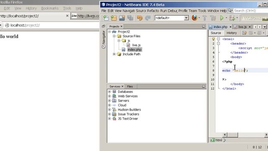Click the New Project toolbar icon
The width and height of the screenshot is (268, 151).
(x=114, y=18)
